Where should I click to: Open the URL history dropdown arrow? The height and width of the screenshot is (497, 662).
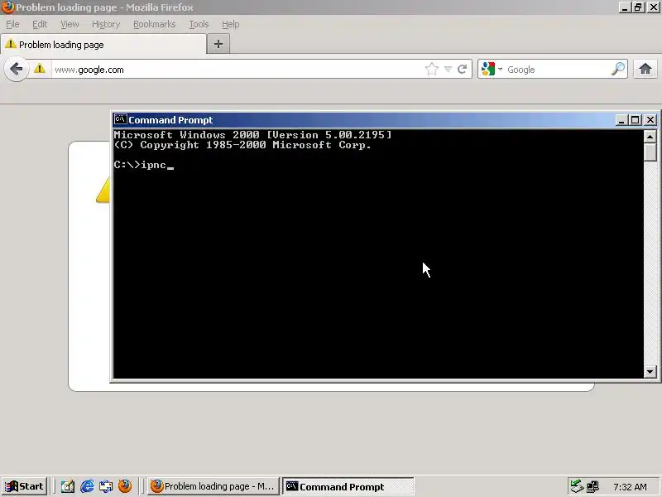pos(448,70)
